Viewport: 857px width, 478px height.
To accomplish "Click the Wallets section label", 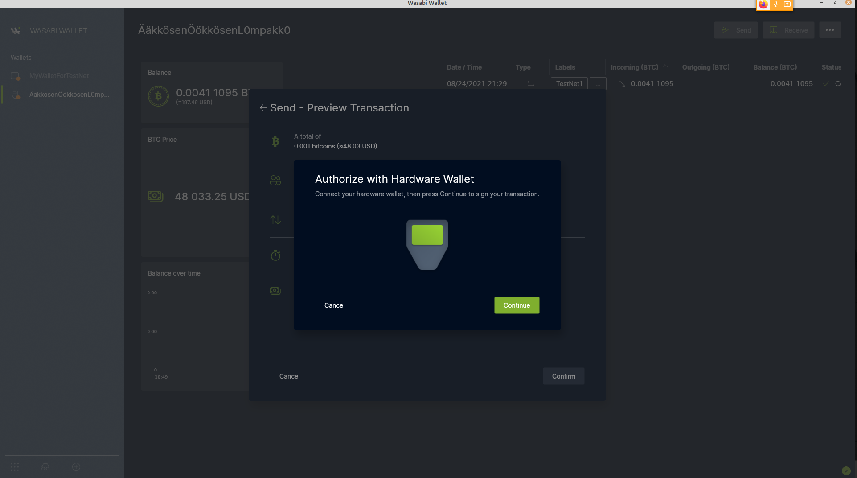I will [x=21, y=58].
